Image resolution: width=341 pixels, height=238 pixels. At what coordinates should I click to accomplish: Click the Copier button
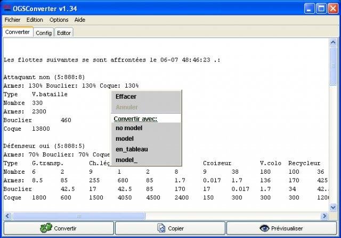[x=170, y=228]
